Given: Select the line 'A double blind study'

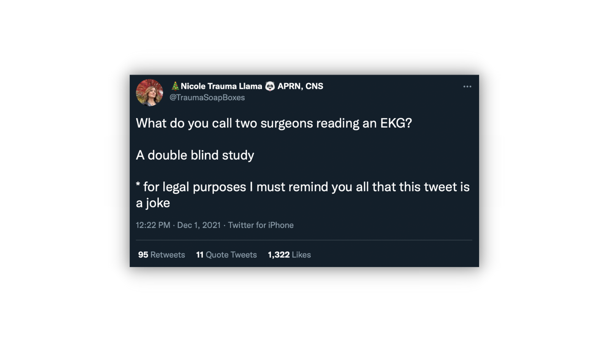Looking at the screenshot, I should (195, 155).
